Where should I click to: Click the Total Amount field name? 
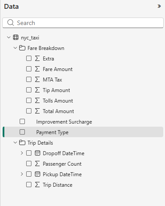[x=58, y=111]
